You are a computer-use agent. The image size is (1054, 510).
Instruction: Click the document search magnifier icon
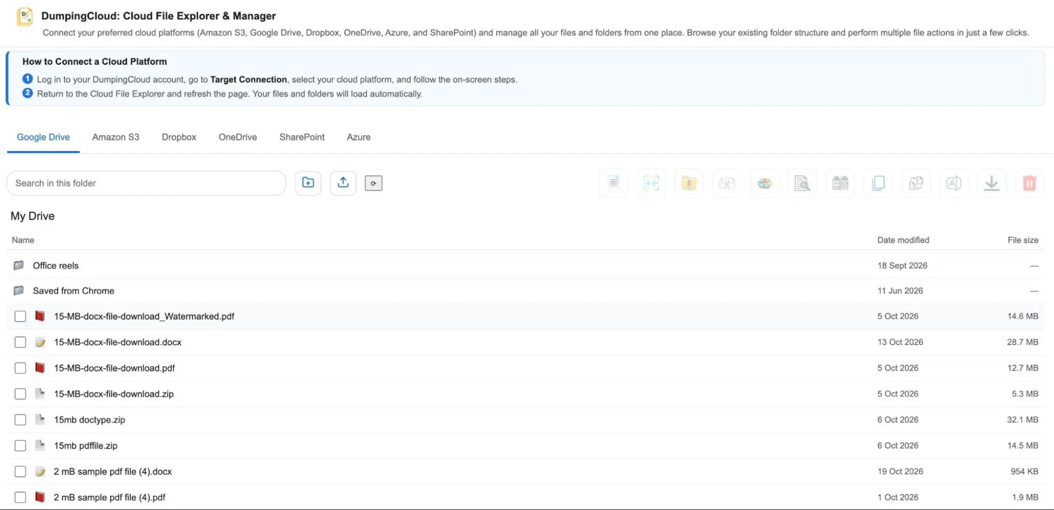[x=802, y=183]
